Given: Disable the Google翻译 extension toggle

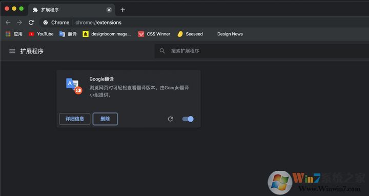Looking at the screenshot, I should [x=188, y=119].
